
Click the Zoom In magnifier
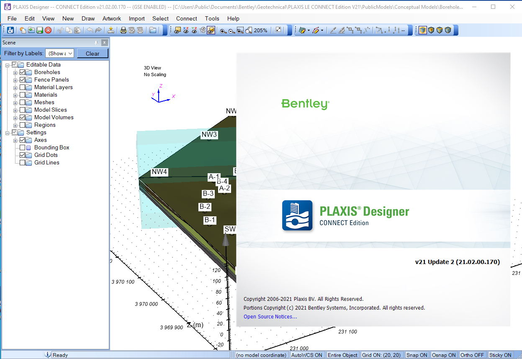[224, 30]
